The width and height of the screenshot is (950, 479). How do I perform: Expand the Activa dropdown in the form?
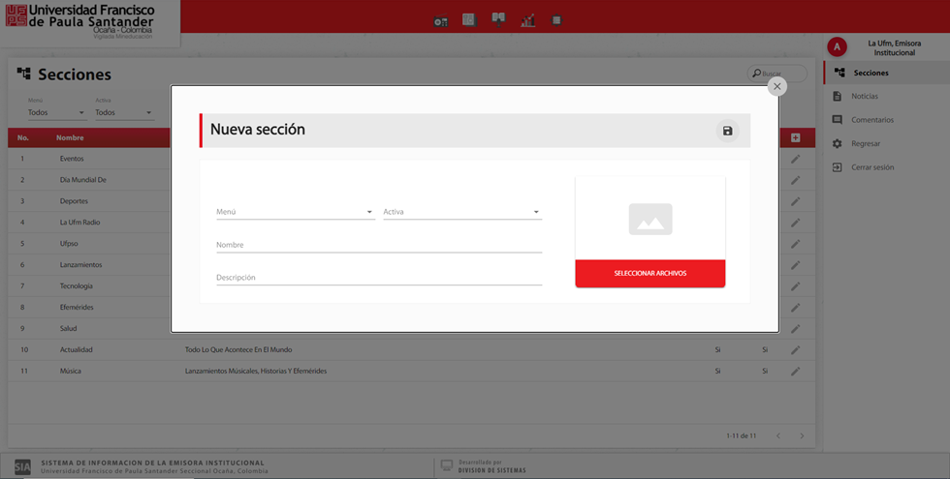click(x=461, y=212)
